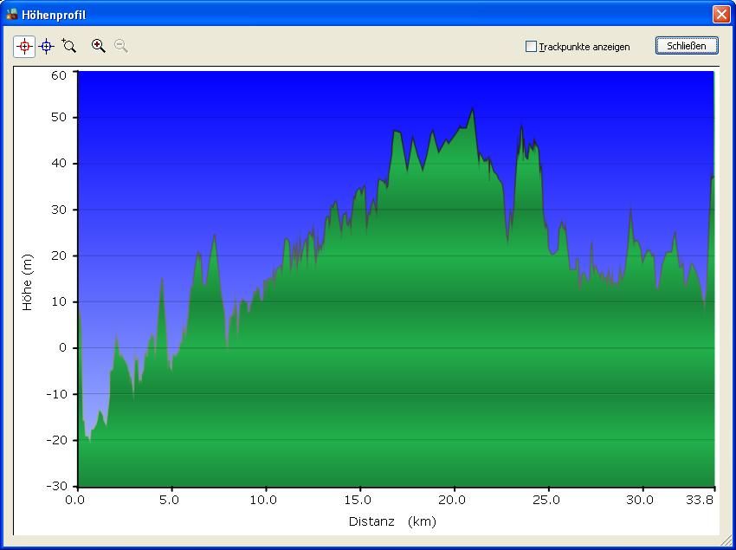This screenshot has width=736, height=550.
Task: Click the 0.0 distance tick label
Action: coord(76,500)
